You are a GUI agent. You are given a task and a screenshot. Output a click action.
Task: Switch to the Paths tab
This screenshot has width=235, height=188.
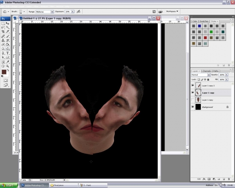[x=216, y=71]
